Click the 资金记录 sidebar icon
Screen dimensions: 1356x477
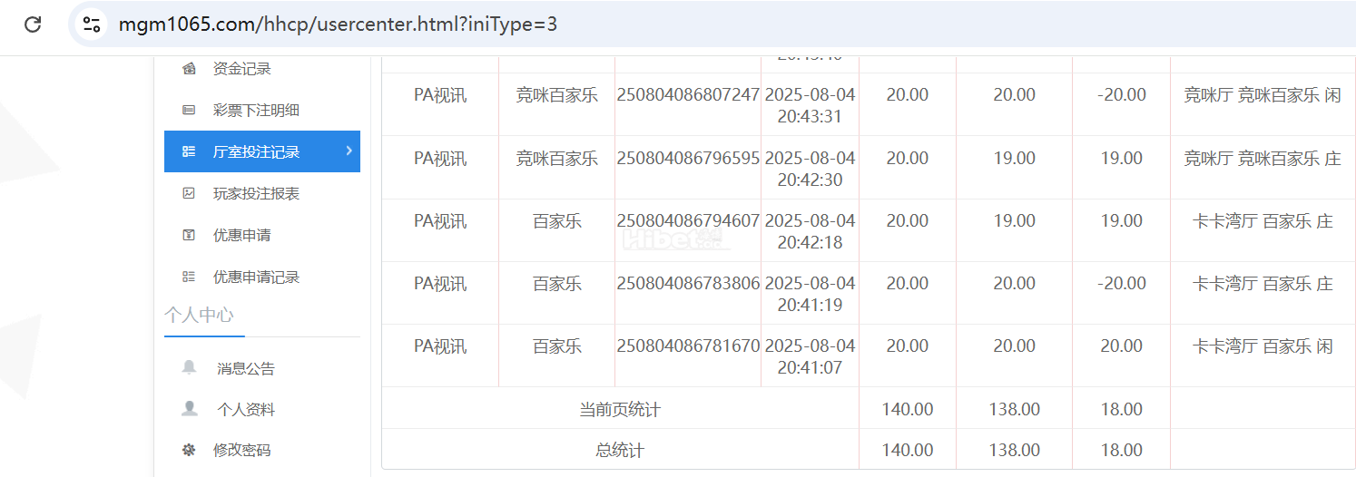click(x=189, y=69)
